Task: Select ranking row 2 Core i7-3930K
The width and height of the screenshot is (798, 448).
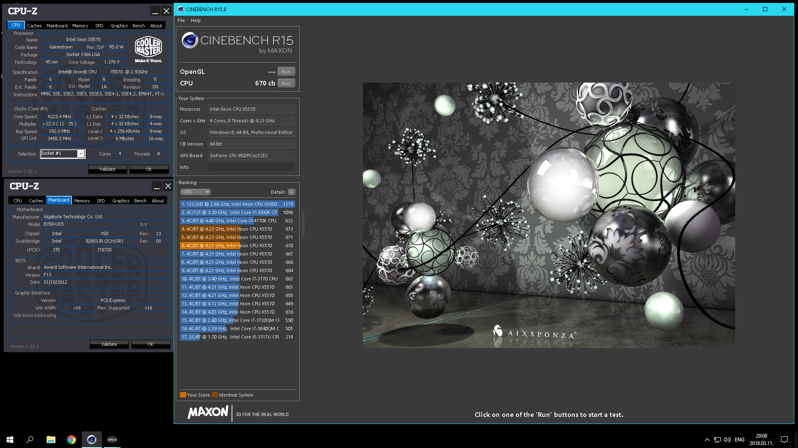Action: pos(237,212)
